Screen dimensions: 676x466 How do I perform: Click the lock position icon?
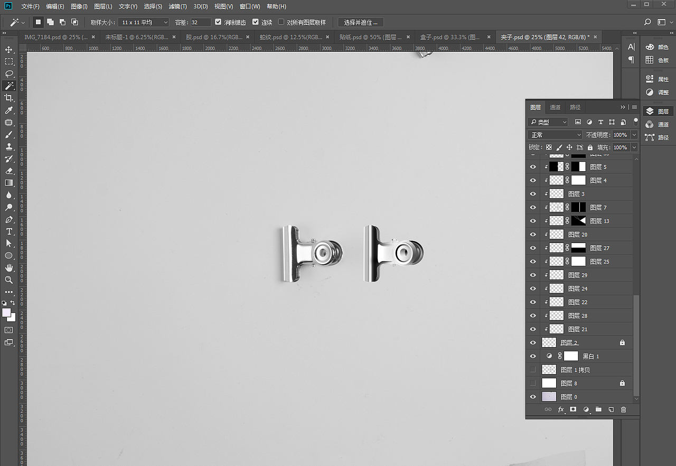569,148
